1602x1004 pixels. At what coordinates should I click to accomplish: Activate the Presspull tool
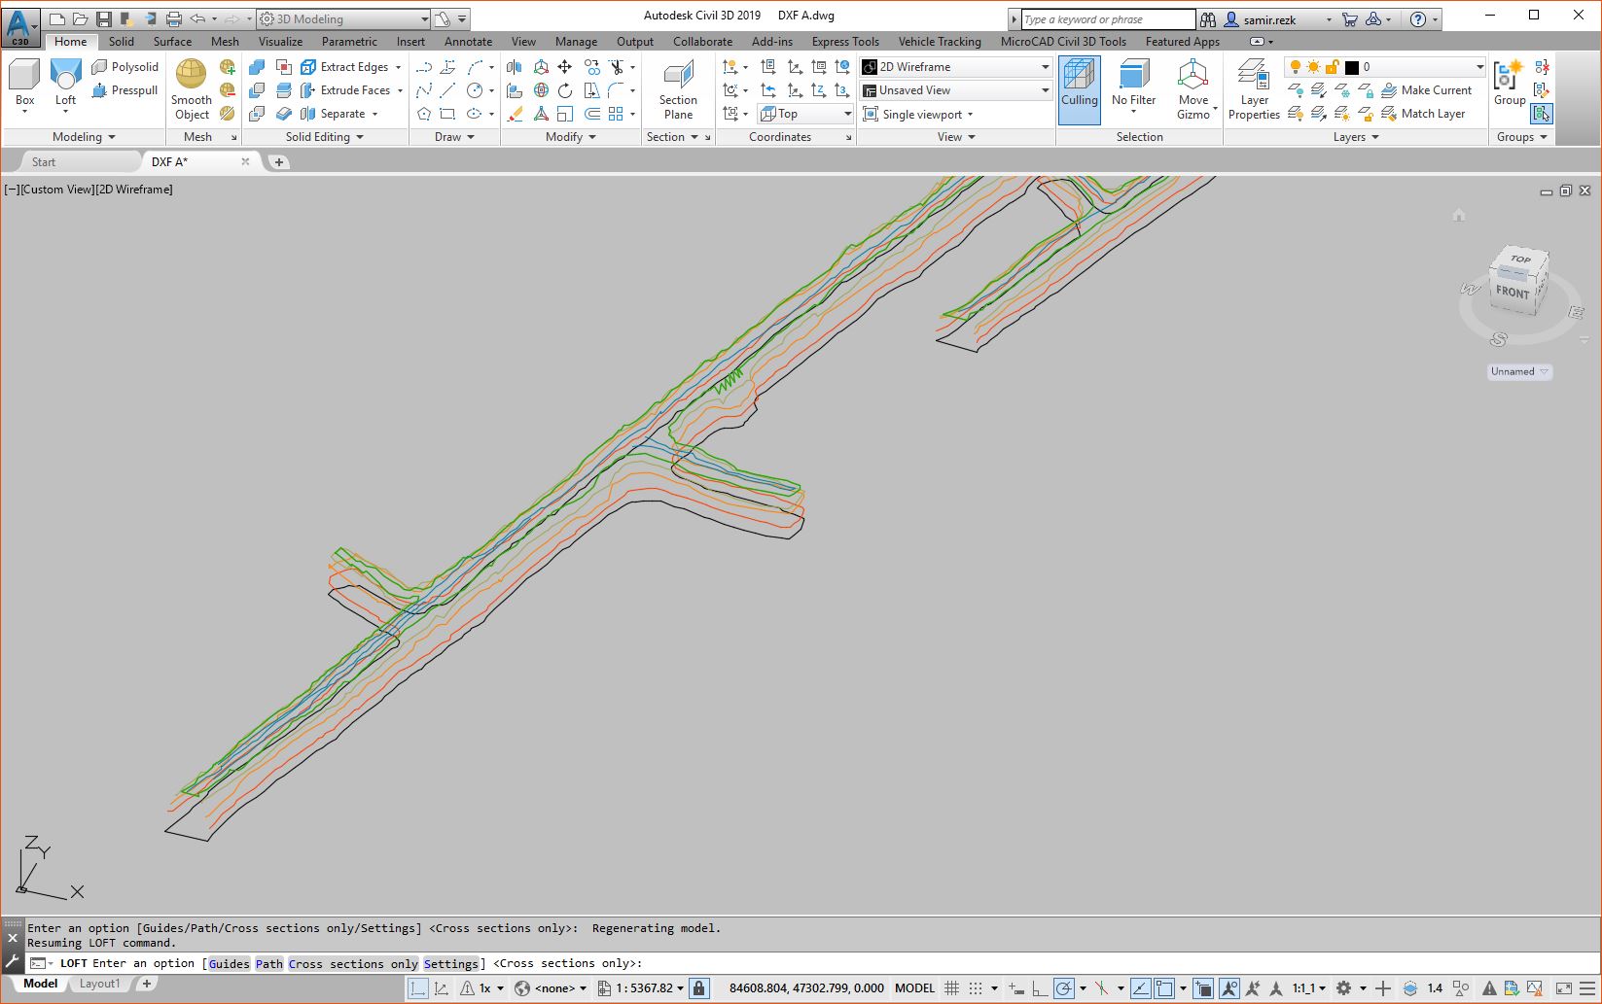click(x=127, y=90)
